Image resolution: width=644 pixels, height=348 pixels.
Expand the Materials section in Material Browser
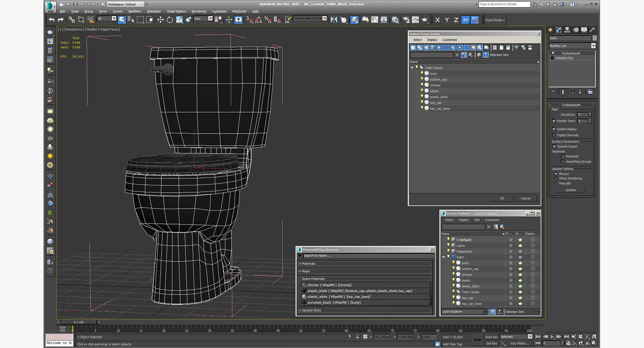coord(365,264)
